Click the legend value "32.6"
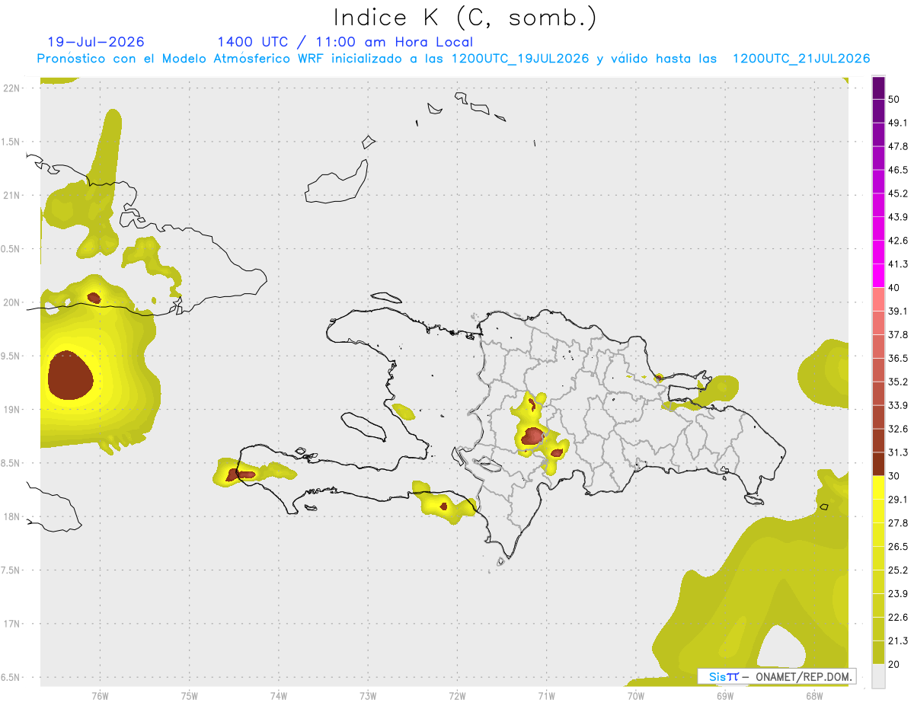Screen dimensions: 914x706 click(x=898, y=429)
